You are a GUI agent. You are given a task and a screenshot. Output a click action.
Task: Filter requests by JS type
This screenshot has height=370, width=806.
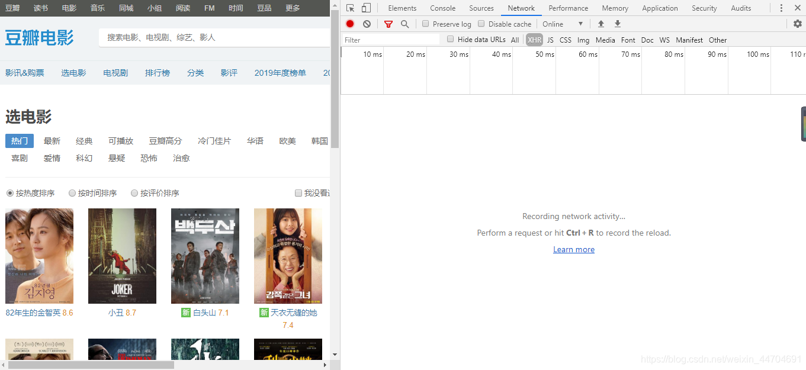pyautogui.click(x=550, y=40)
